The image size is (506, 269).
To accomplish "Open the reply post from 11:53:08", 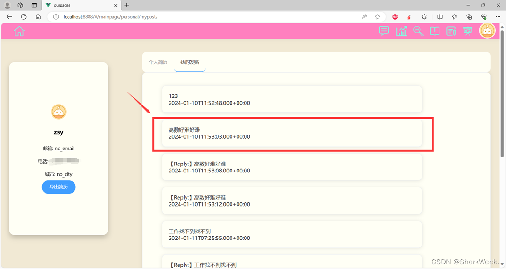I will [292, 167].
